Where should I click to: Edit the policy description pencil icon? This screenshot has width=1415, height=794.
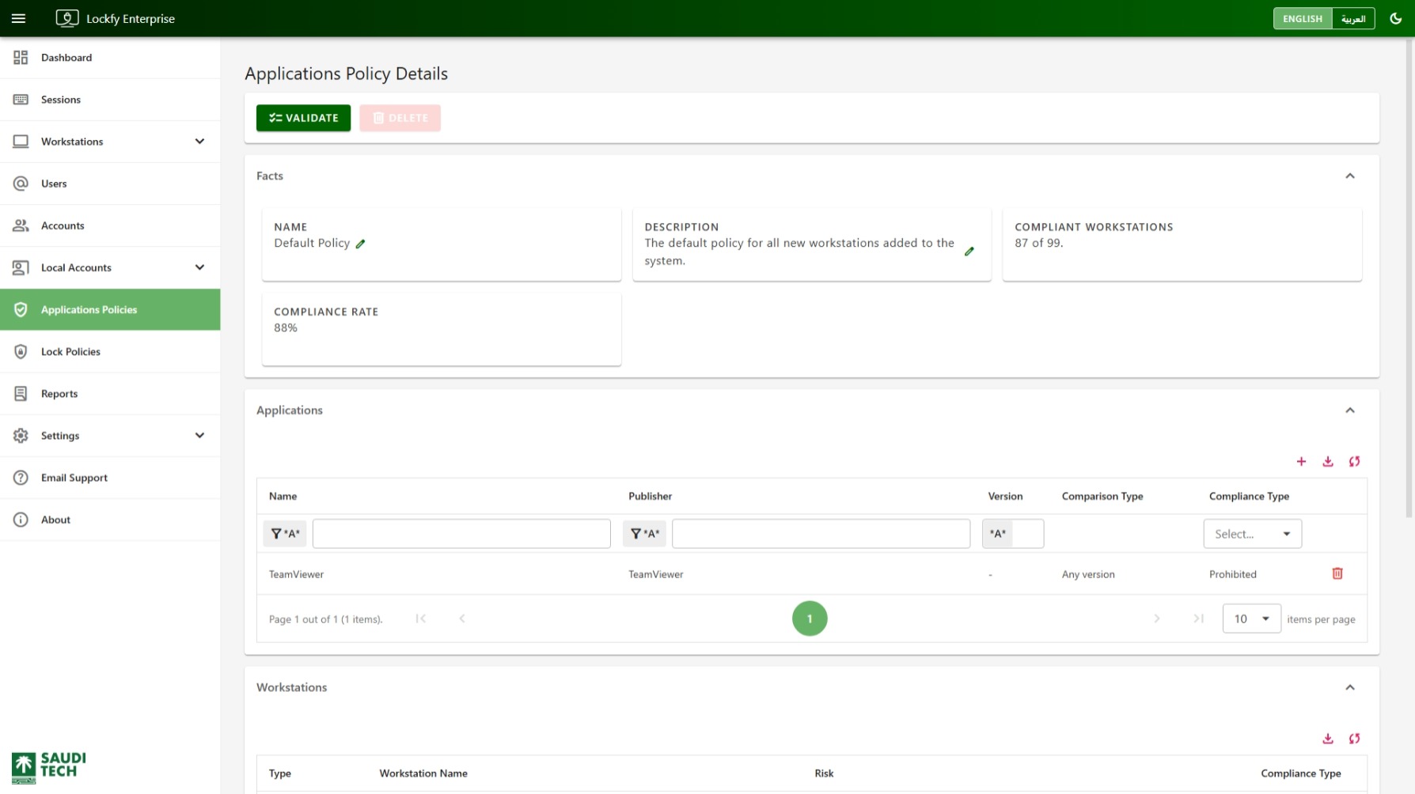click(969, 251)
